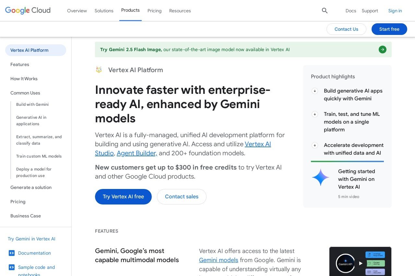Click the FEATURES section label
The height and width of the screenshot is (276, 415).
tap(107, 231)
